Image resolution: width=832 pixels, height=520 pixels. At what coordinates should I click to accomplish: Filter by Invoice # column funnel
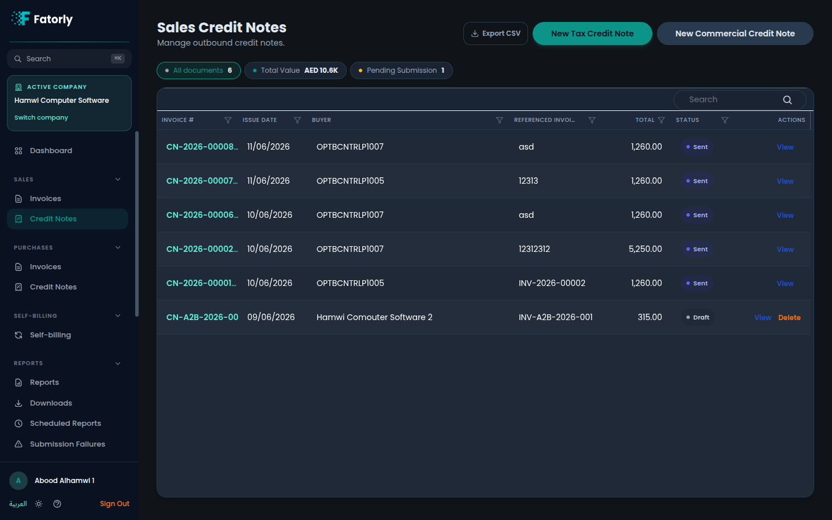point(228,120)
